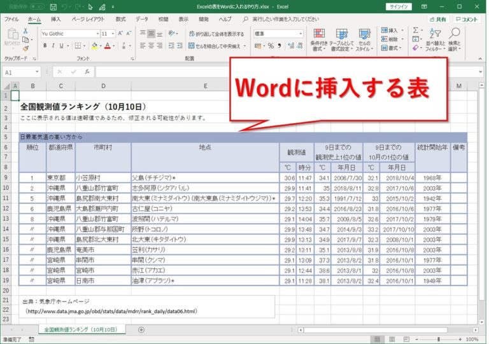Open Cell Styles gallery
Viewport: 489px width, 344px height.
[x=364, y=40]
